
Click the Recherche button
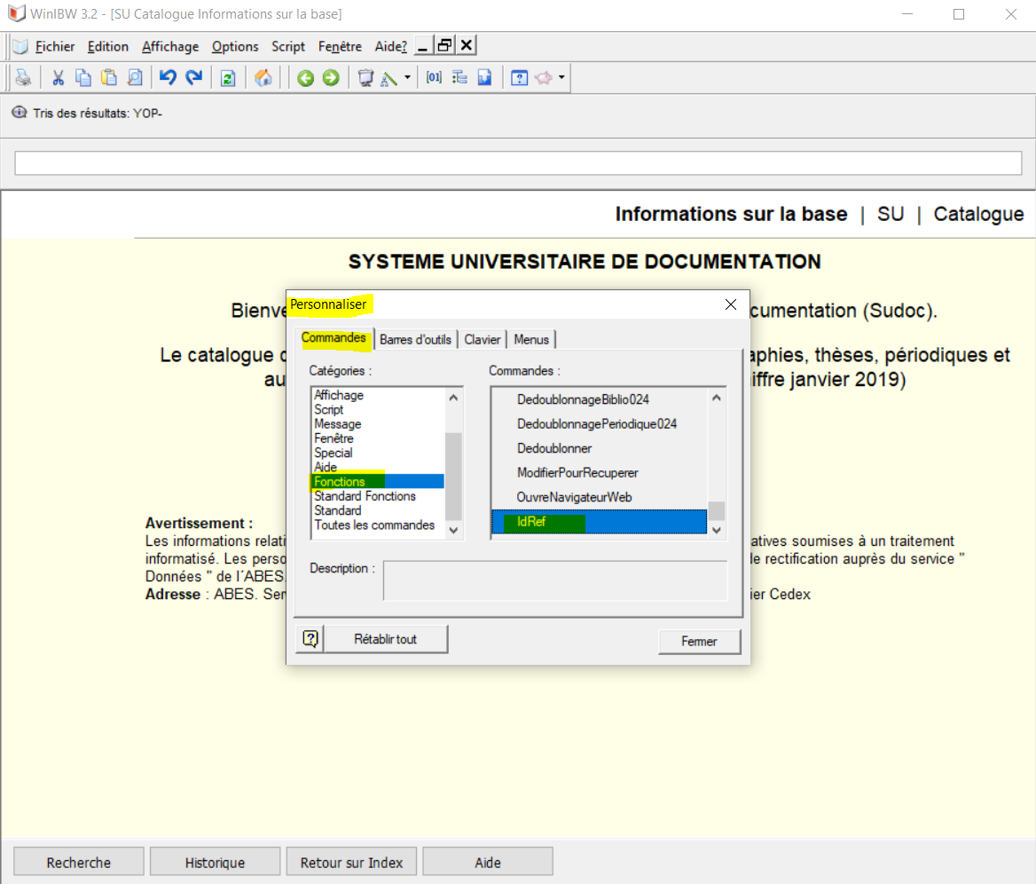click(79, 862)
